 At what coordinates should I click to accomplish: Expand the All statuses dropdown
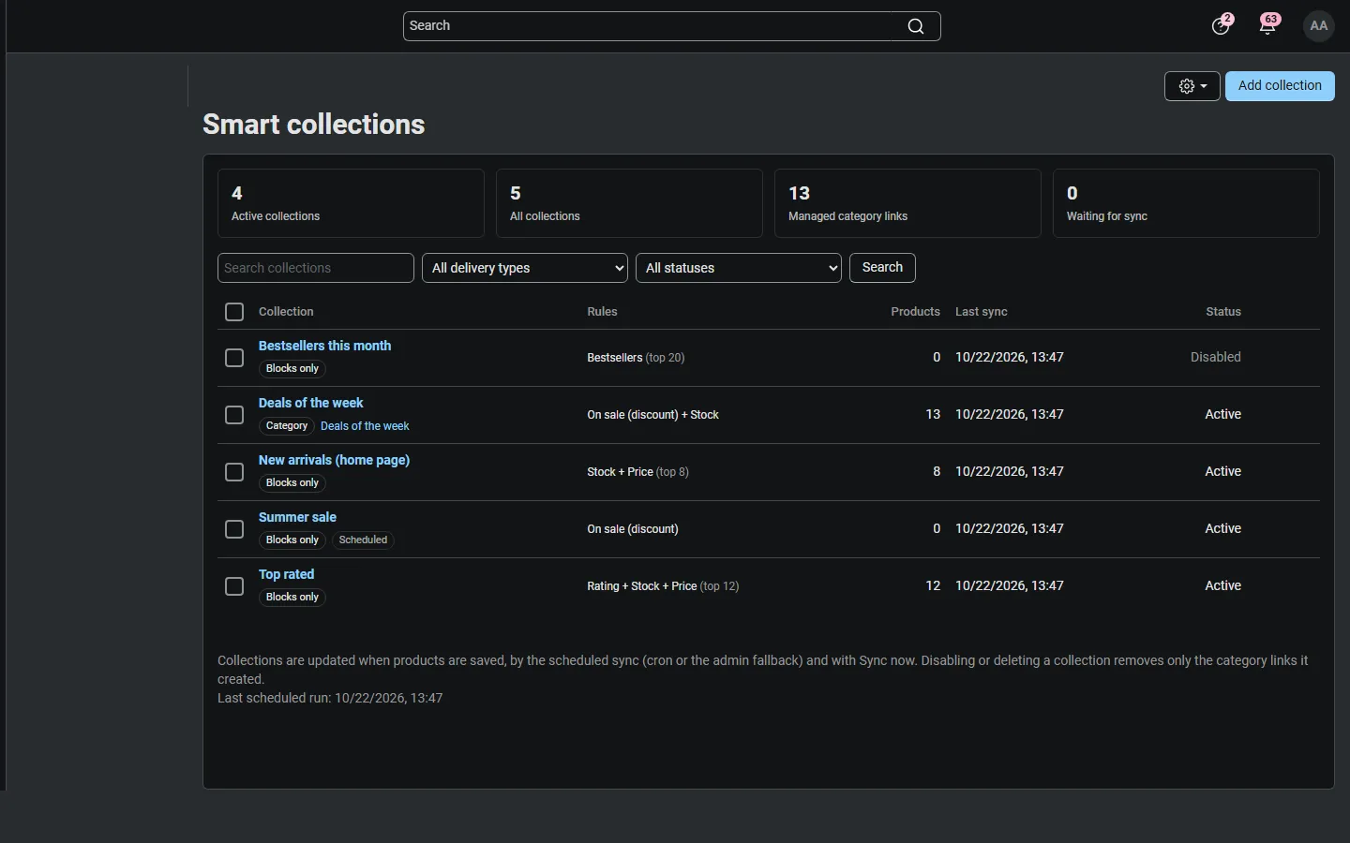coord(739,268)
